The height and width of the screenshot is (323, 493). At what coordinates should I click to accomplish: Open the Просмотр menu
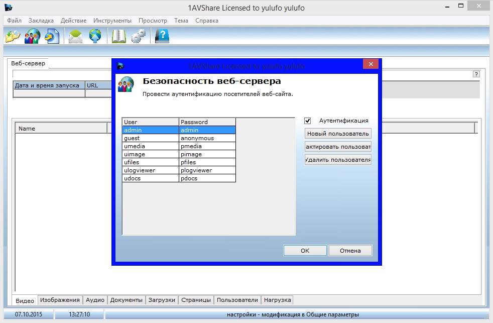coord(153,21)
